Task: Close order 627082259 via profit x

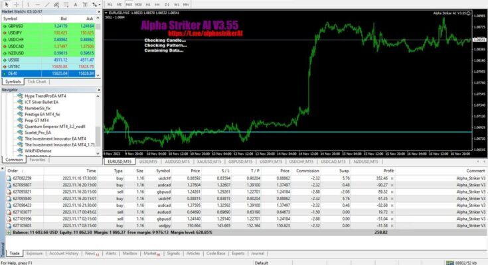Action: pyautogui.click(x=392, y=179)
